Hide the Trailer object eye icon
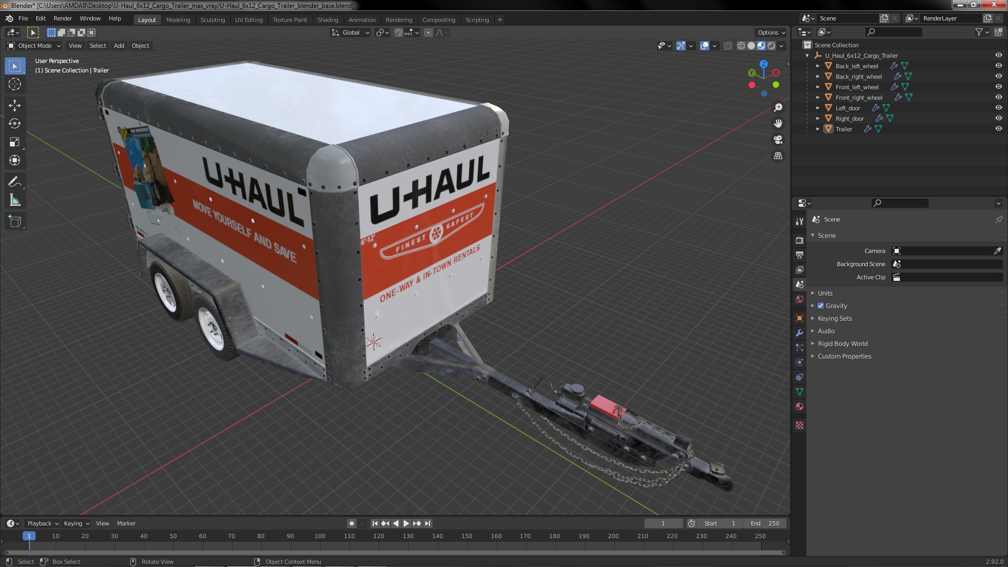 tap(999, 129)
